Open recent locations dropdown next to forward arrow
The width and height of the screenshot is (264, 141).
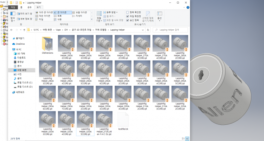tap(20, 30)
